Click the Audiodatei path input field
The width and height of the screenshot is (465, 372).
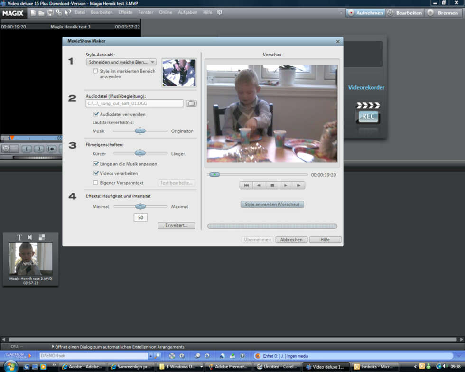tap(134, 103)
